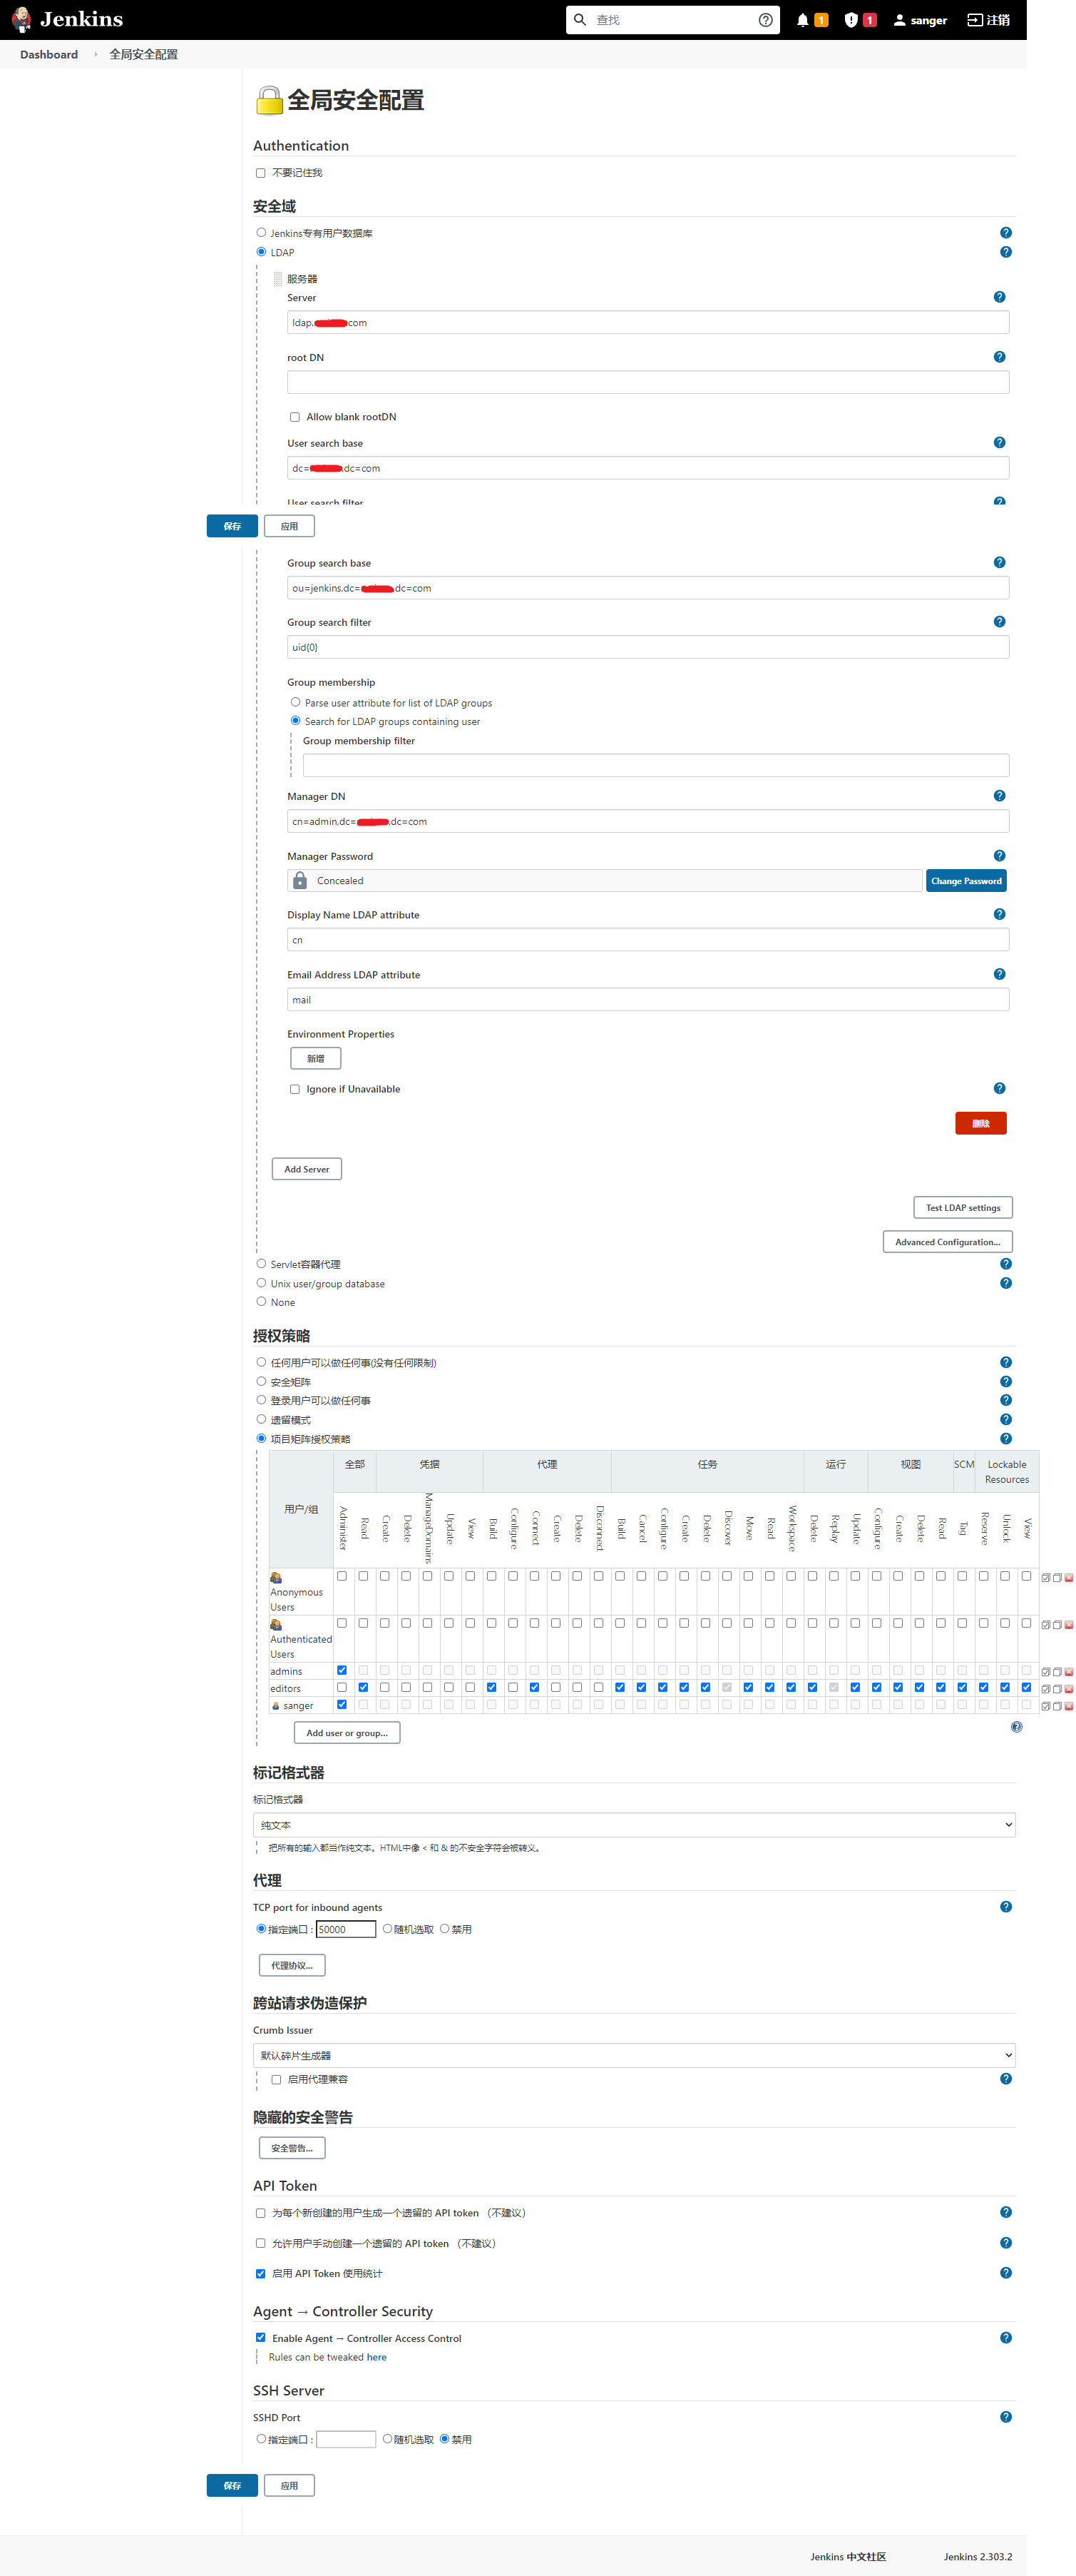1076x2576 pixels.
Task: Go to Dashboard in the breadcrumb
Action: tap(48, 54)
